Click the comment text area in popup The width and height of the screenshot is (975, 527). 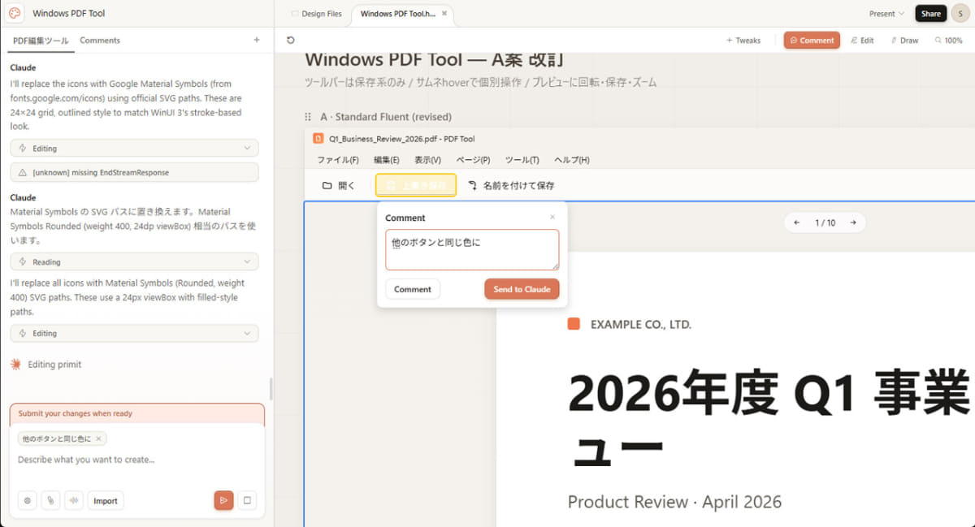pos(472,249)
